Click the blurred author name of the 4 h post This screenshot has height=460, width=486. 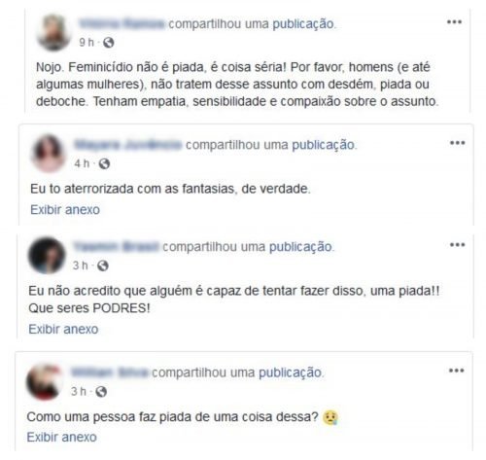128,145
